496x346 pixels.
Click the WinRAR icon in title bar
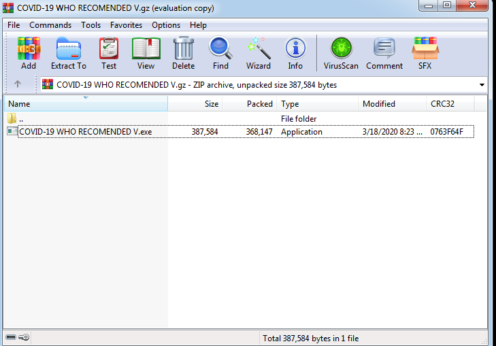pos(8,7)
